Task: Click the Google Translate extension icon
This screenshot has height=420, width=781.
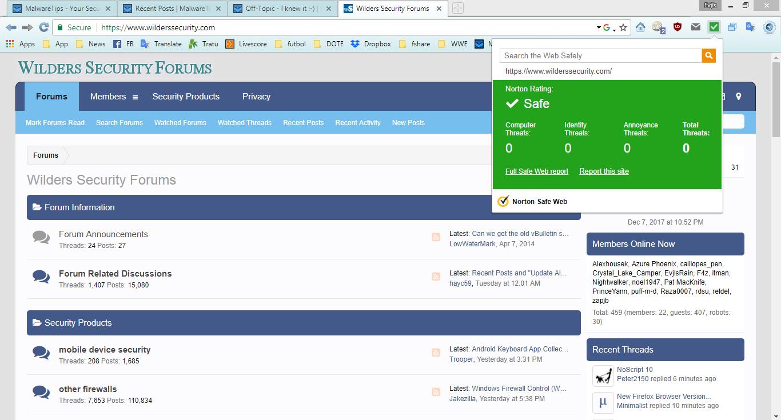Action: 751,27
